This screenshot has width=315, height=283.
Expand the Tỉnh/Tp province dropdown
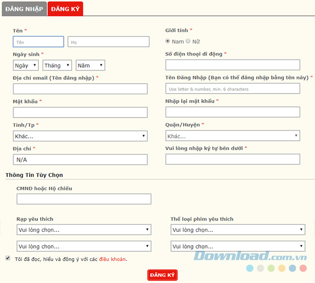coord(80,136)
